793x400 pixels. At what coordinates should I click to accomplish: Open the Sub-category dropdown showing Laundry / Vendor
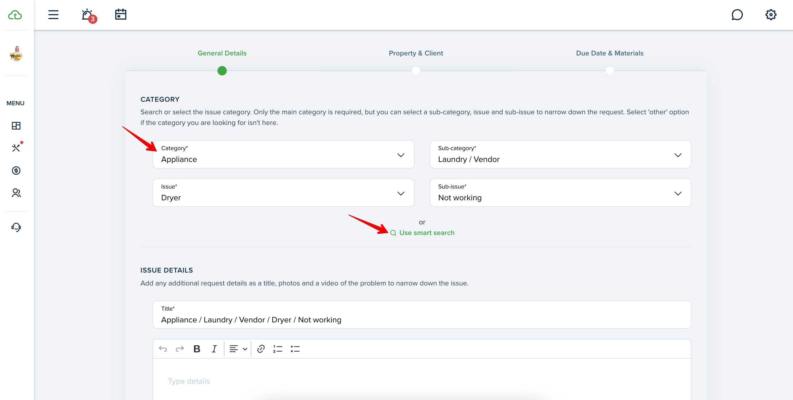pyautogui.click(x=560, y=154)
